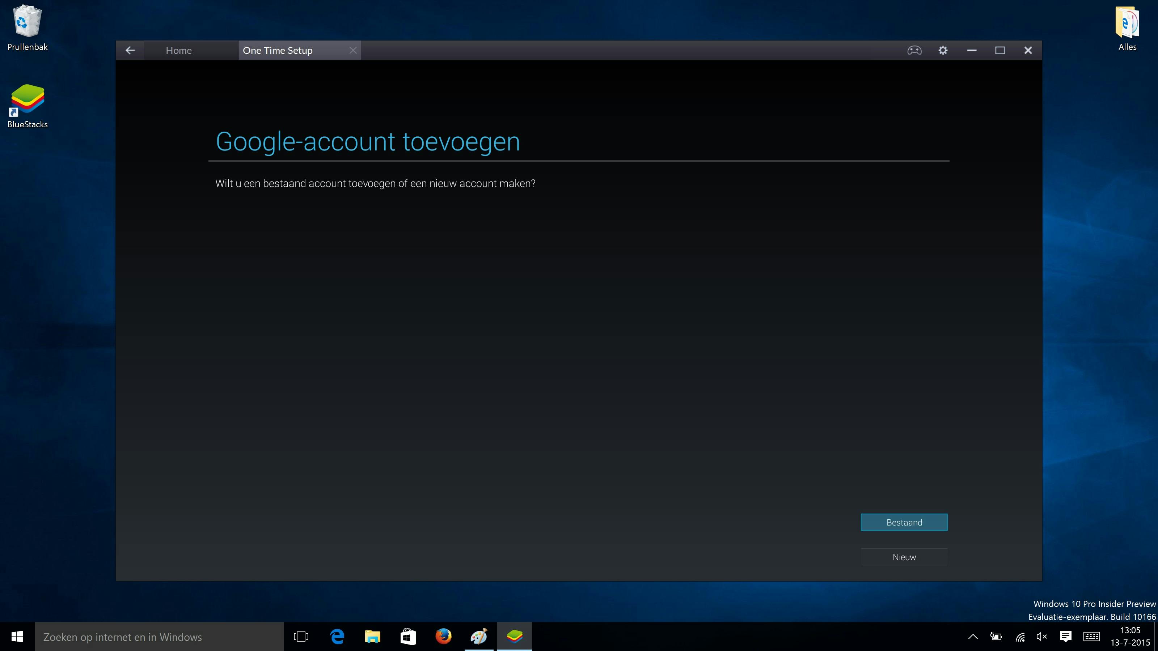The height and width of the screenshot is (651, 1158).
Task: Open Task View on the taskbar
Action: [301, 637]
